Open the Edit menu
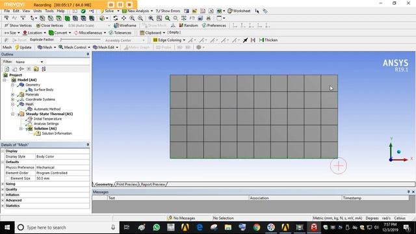 coord(16,11)
